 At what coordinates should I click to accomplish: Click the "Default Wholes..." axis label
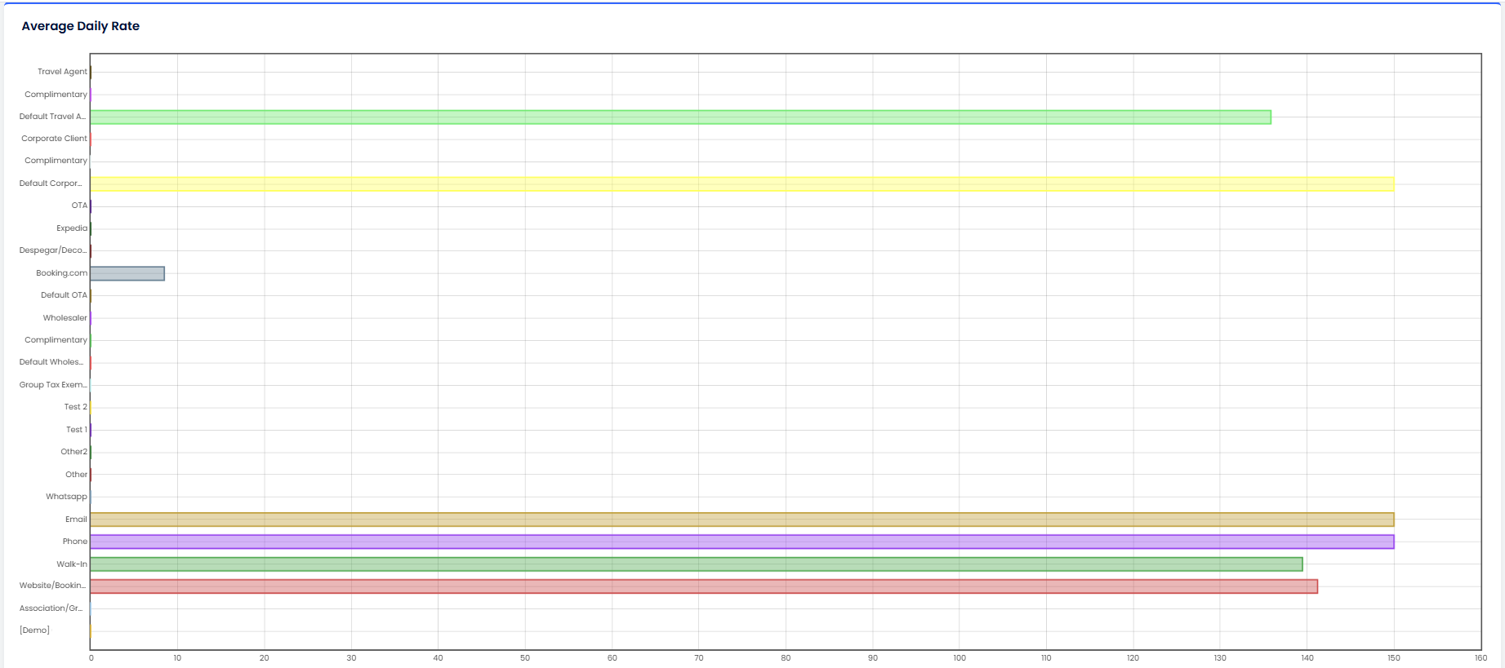point(51,362)
